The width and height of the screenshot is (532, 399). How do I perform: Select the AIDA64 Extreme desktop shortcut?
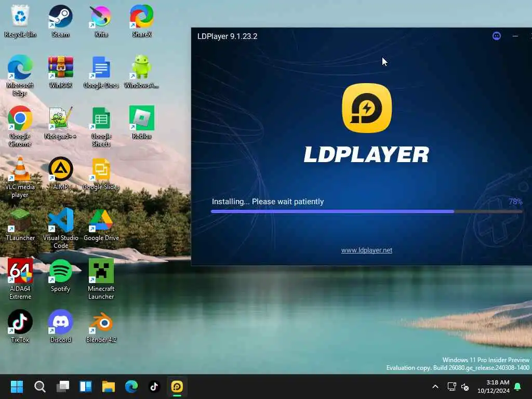[20, 279]
